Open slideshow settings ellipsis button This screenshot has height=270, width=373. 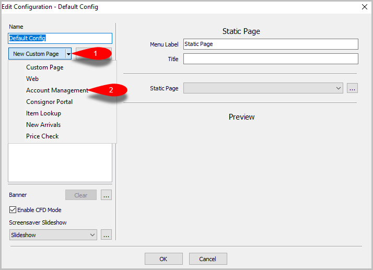[106, 235]
